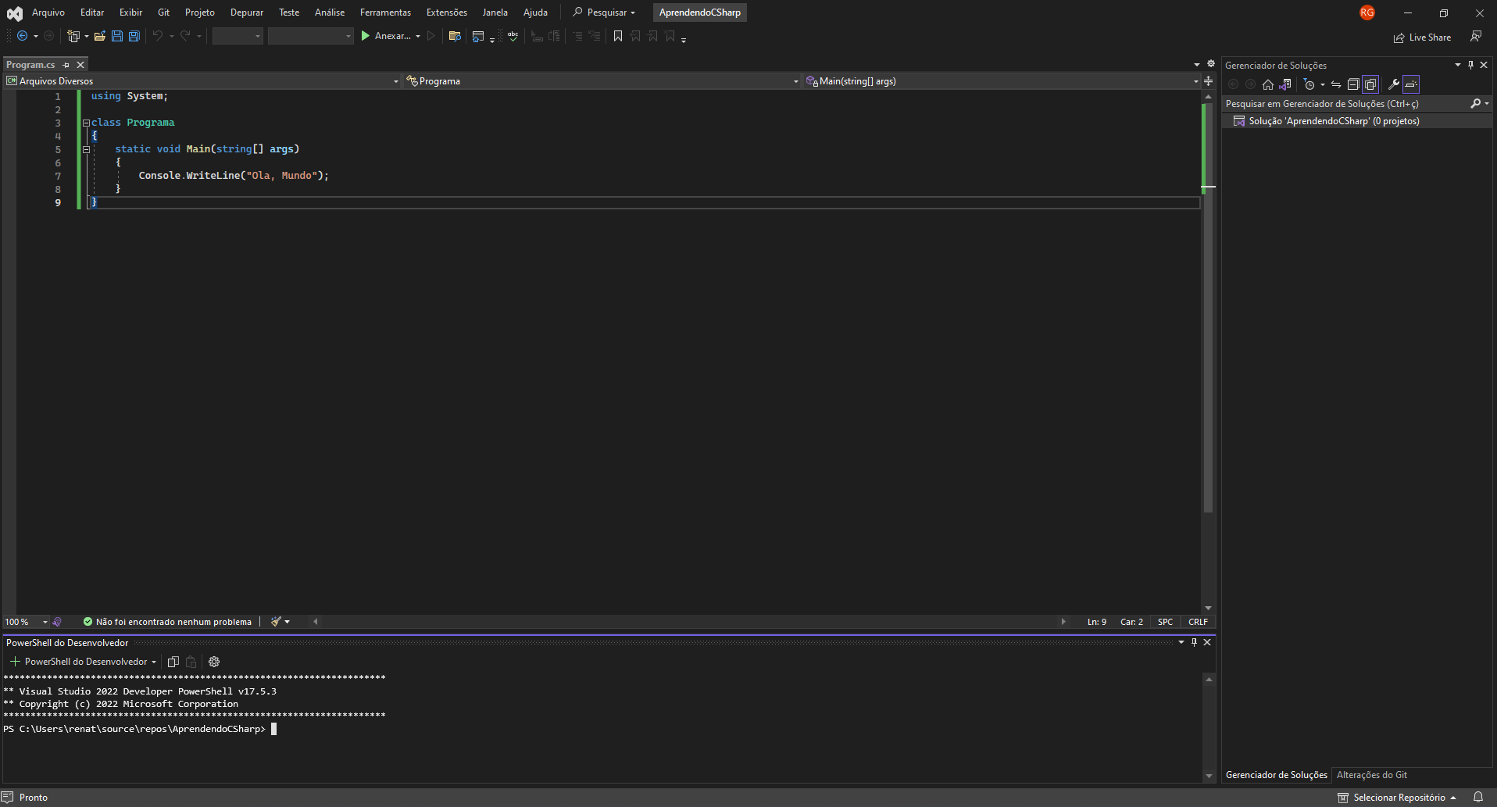Open the Live Share button
The width and height of the screenshot is (1497, 807).
pos(1422,37)
